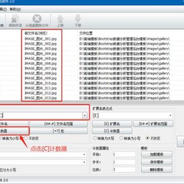Click the counter 步长 value field
Screen dimensions: 184x184
tap(124, 162)
